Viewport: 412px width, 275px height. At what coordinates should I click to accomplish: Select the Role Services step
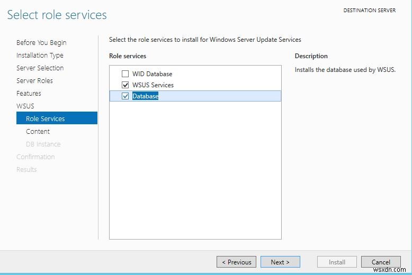click(x=57, y=118)
